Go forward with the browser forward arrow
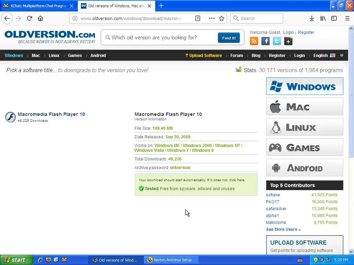This screenshot has height=265, width=354. [x=18, y=18]
